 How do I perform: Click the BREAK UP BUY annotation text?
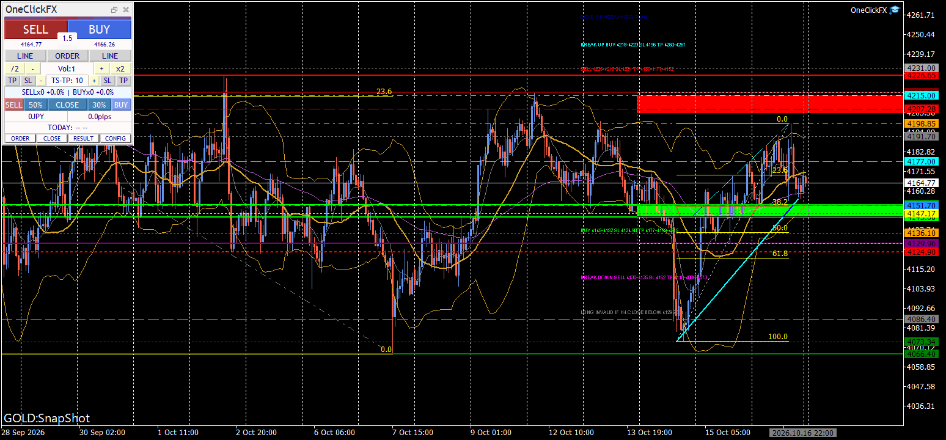click(633, 45)
